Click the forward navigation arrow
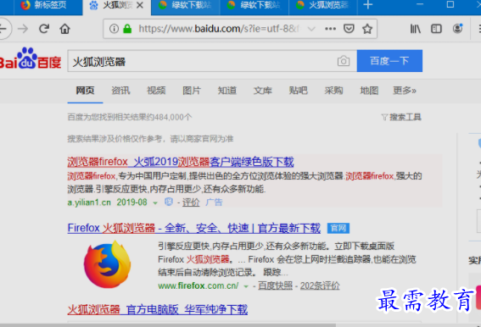This screenshot has width=481, height=327. [x=23, y=29]
